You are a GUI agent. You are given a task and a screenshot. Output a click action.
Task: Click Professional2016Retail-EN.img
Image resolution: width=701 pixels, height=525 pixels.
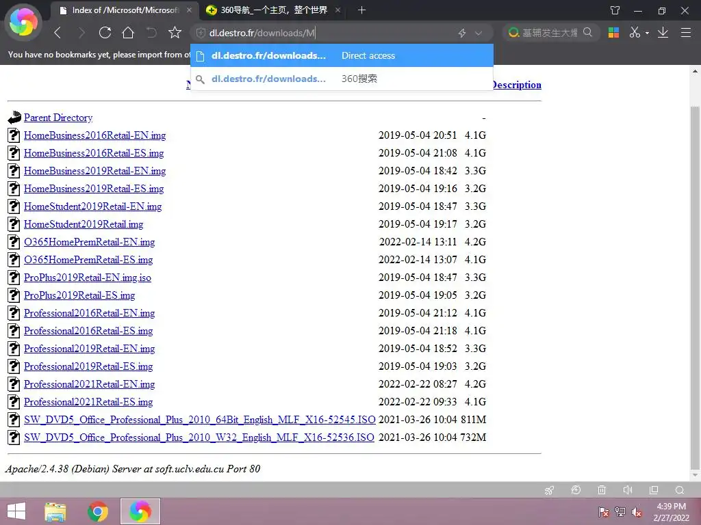[x=90, y=313]
